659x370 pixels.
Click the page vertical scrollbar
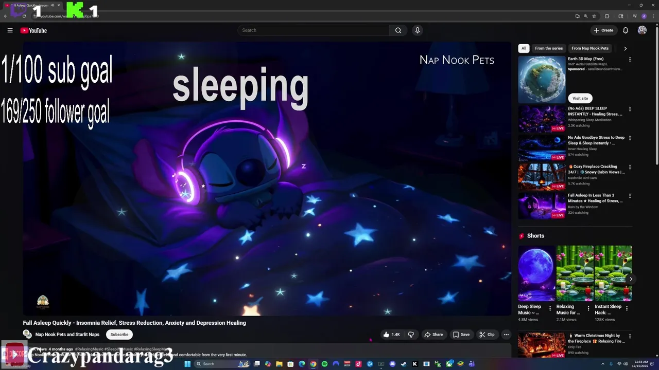656,95
